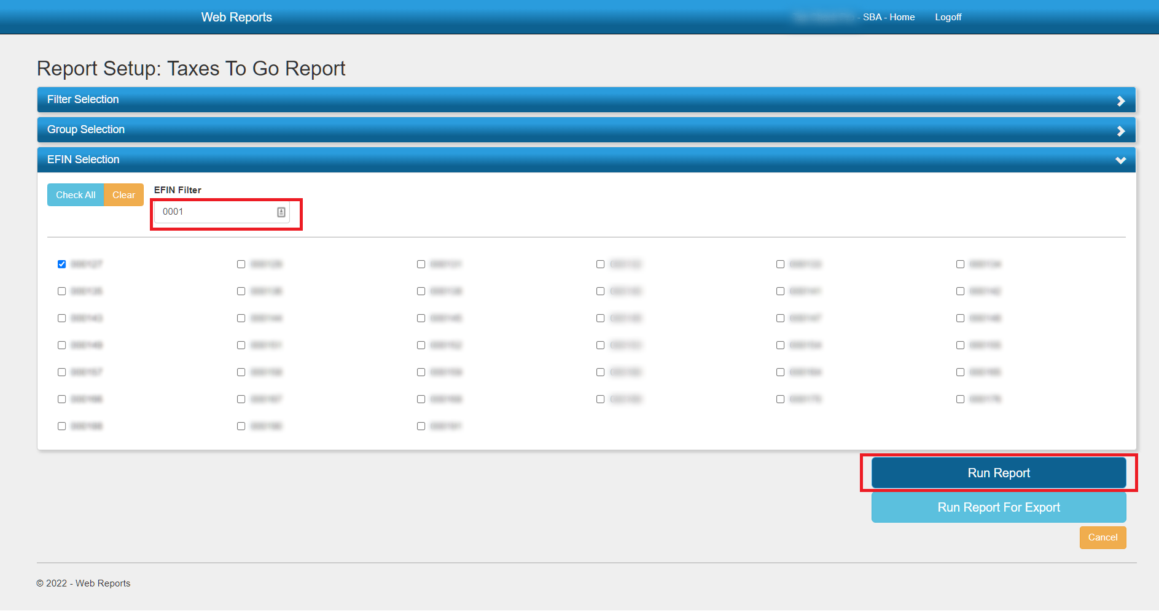1159x611 pixels.
Task: Tick final EFIN checkbox in bottom row
Action: point(421,426)
